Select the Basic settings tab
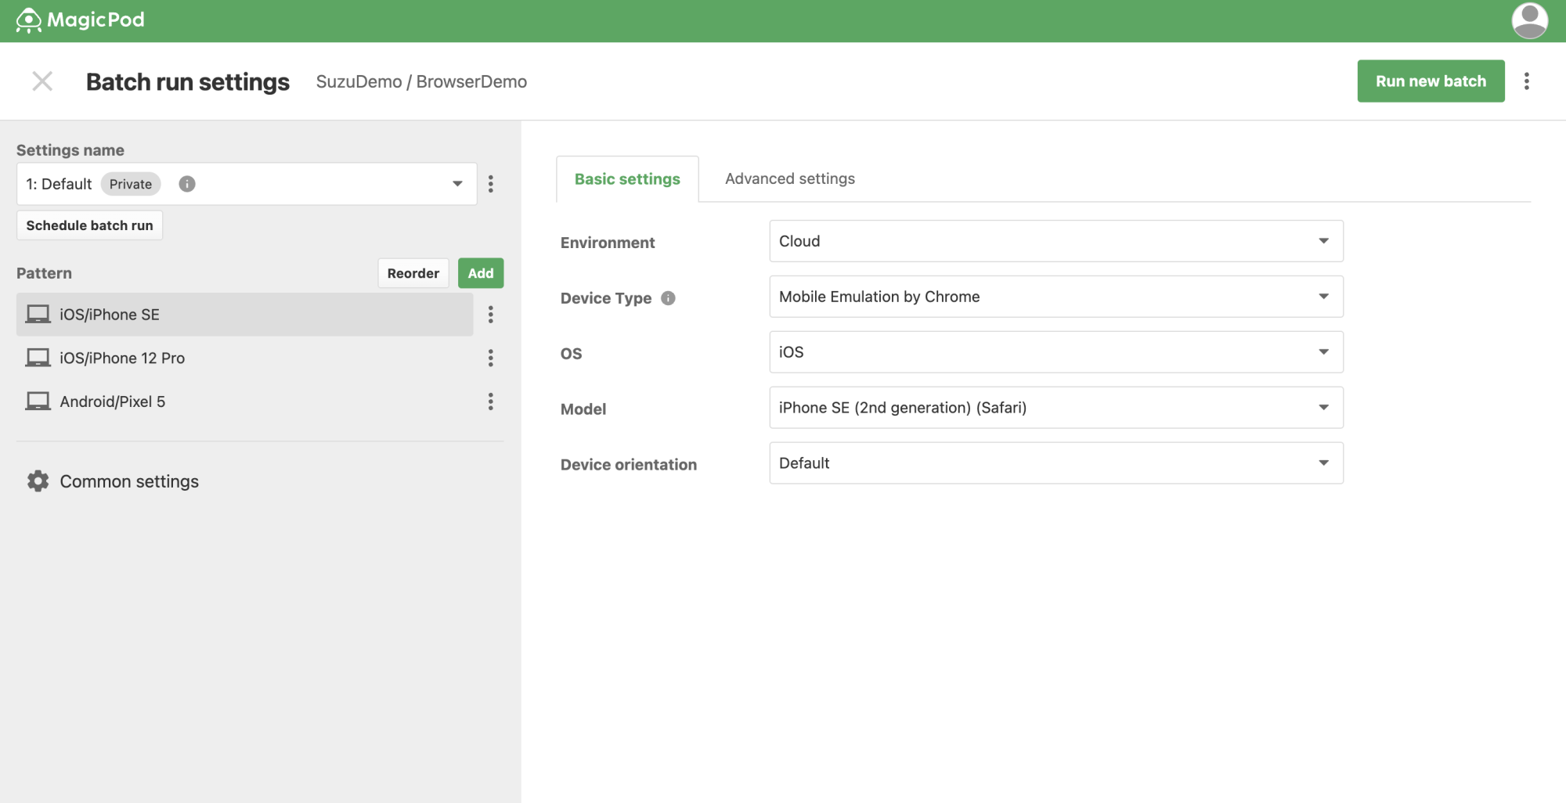 click(627, 179)
